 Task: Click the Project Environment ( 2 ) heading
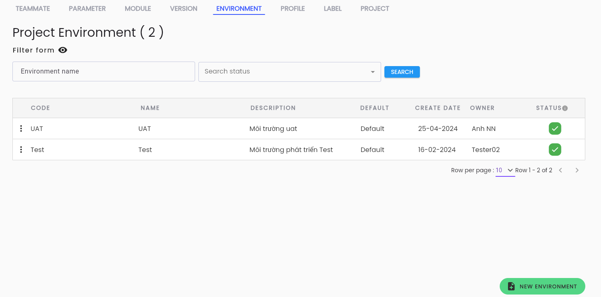(x=88, y=32)
